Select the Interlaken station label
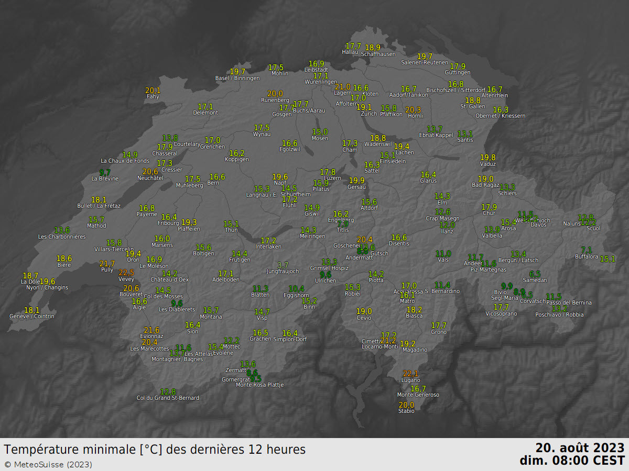The width and height of the screenshot is (629, 471). pos(268,246)
